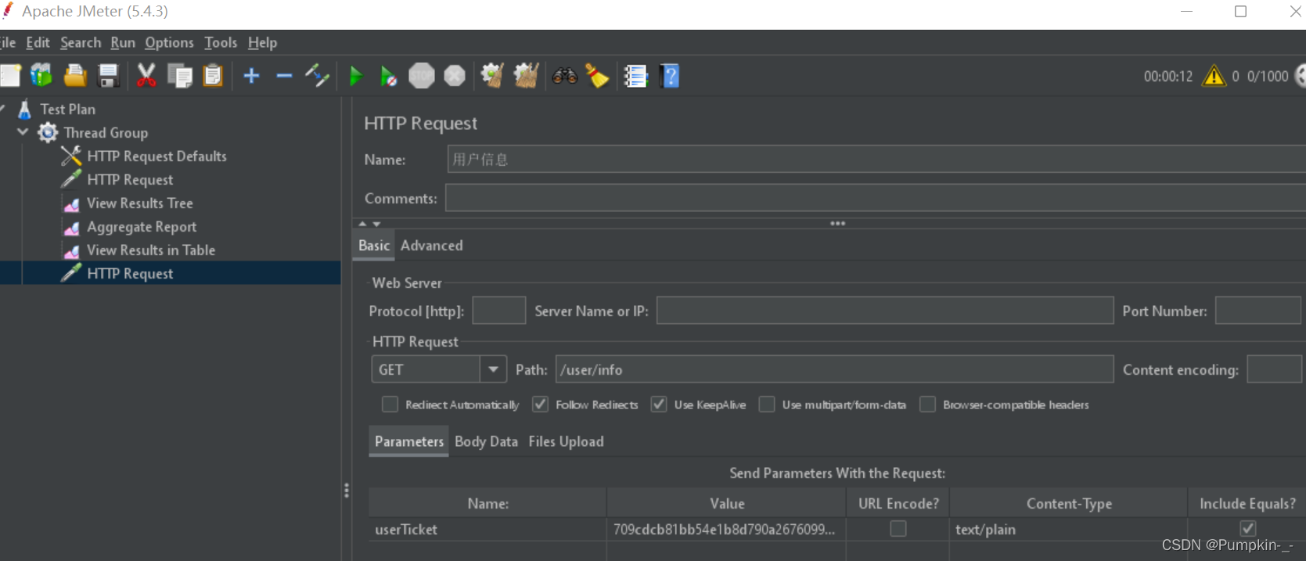Click the Copy icon in toolbar

tap(180, 76)
